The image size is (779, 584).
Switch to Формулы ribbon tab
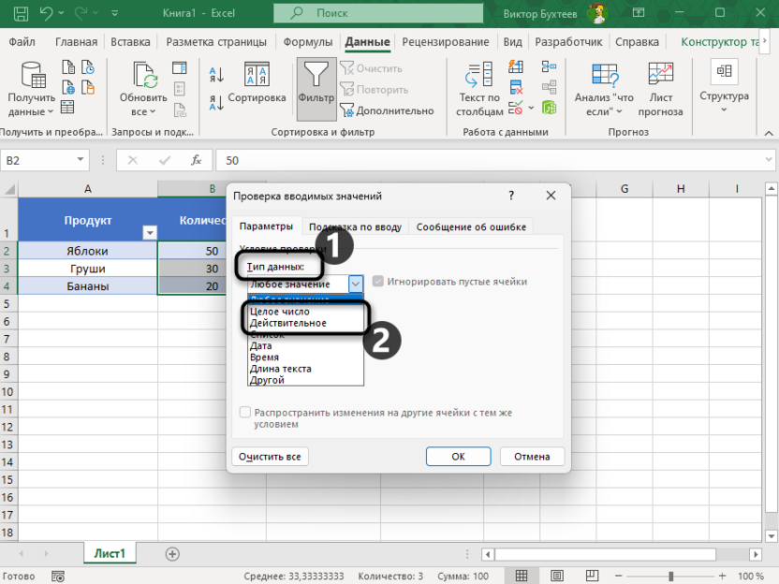point(307,42)
